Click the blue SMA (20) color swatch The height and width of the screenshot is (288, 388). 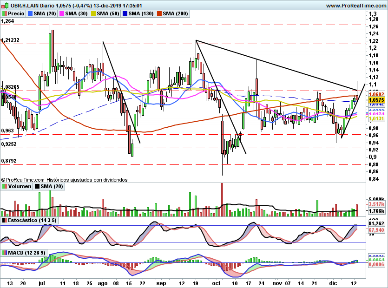(30, 13)
